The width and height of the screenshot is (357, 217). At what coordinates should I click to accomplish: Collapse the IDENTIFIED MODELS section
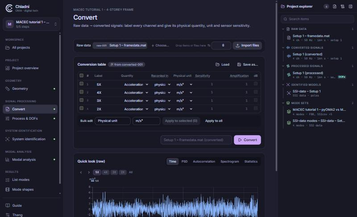(x=283, y=85)
